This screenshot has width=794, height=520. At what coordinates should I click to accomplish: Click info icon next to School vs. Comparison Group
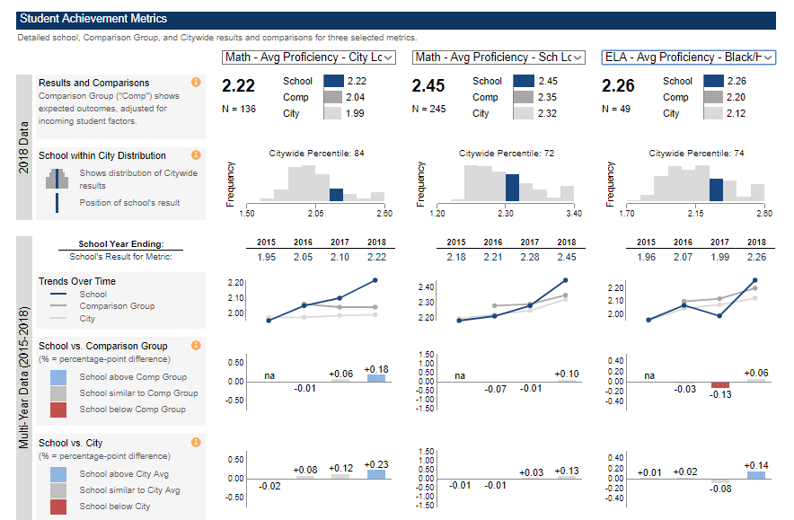point(196,345)
